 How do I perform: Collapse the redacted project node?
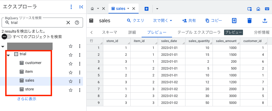(3, 47)
